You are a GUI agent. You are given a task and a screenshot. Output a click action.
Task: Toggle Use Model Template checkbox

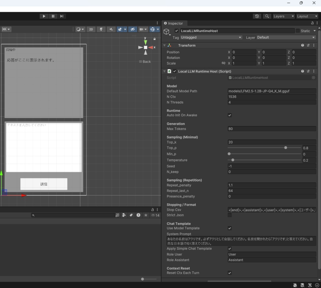[x=230, y=228]
